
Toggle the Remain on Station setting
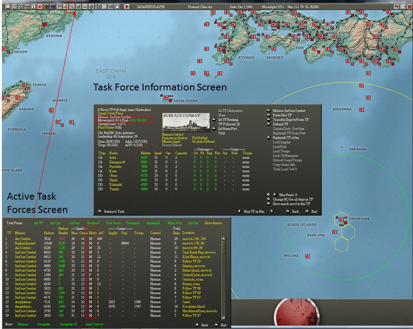[175, 138]
